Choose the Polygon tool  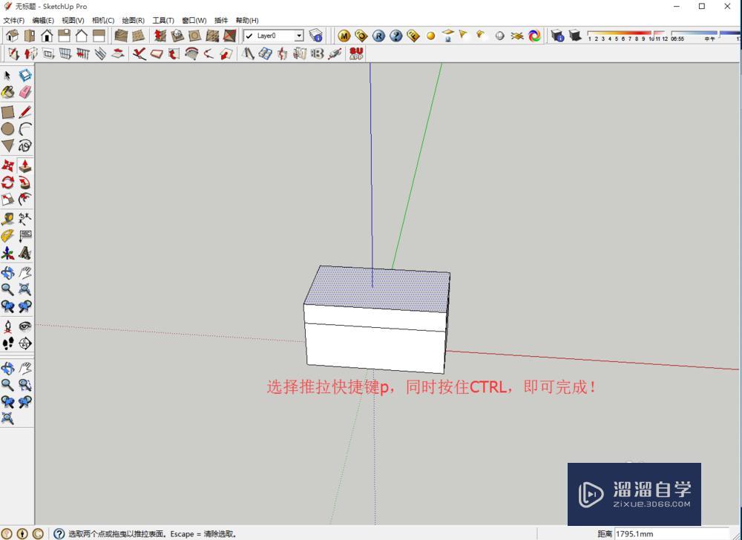coord(7,145)
